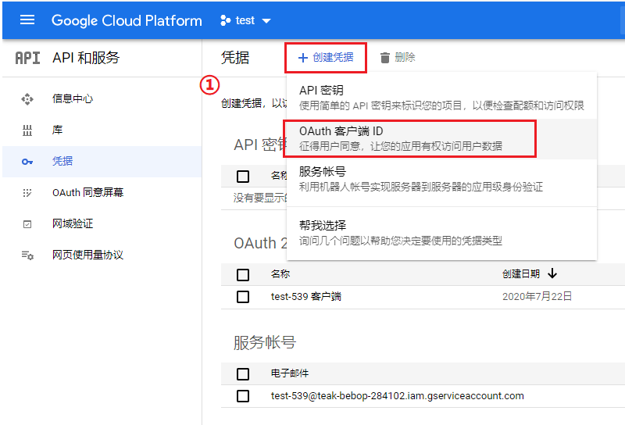Click the API logo in sidebar
Screen dimensions: 625x425
click(x=27, y=58)
